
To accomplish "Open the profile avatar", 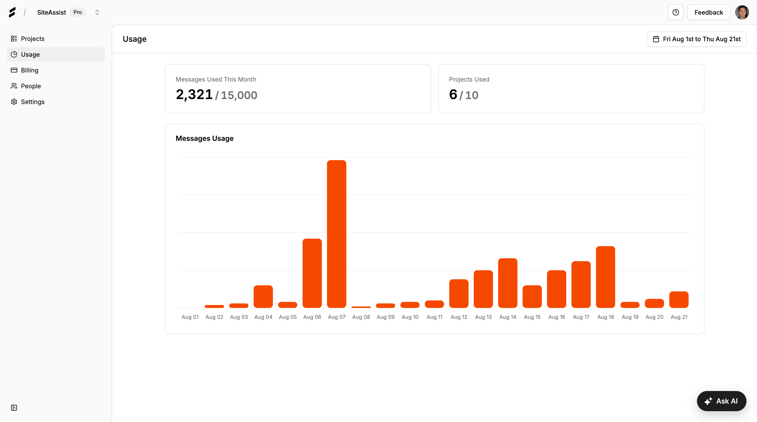I will tap(742, 12).
